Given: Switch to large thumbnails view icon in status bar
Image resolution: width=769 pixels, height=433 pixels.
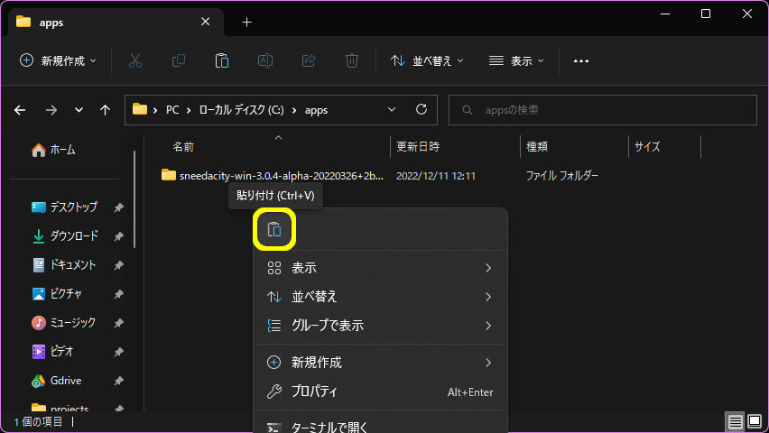Looking at the screenshot, I should [755, 421].
